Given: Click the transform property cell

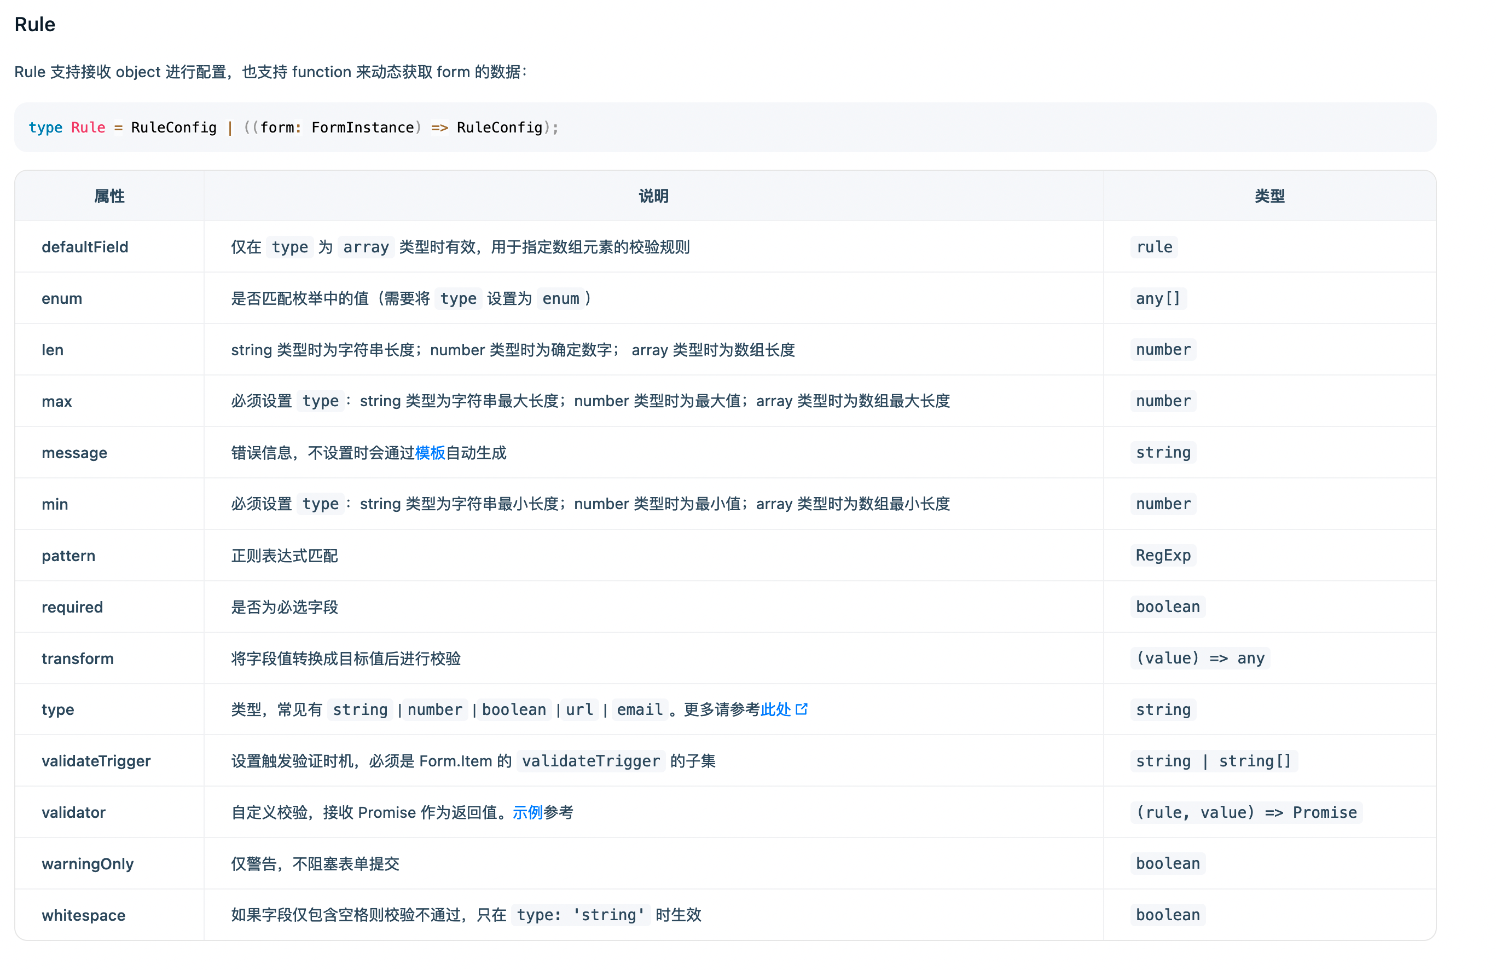Looking at the screenshot, I should (78, 658).
